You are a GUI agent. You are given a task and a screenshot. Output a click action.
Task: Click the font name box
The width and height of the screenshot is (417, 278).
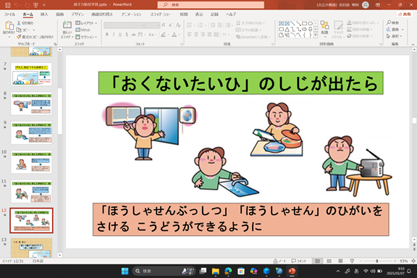(x=125, y=25)
